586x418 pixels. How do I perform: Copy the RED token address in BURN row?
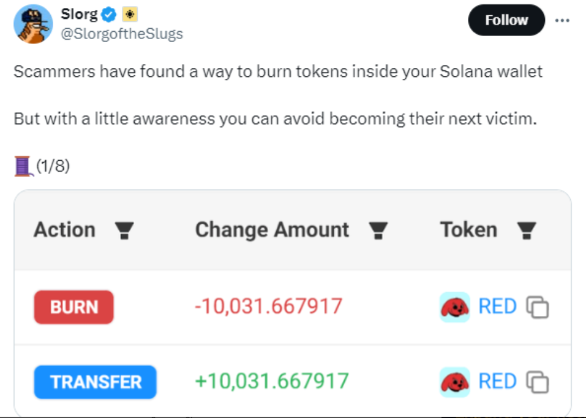tap(538, 307)
